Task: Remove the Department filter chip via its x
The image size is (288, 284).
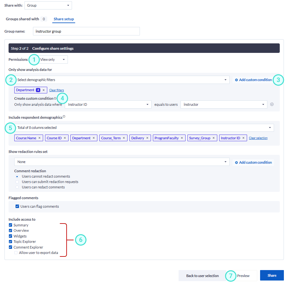Action: click(x=43, y=90)
